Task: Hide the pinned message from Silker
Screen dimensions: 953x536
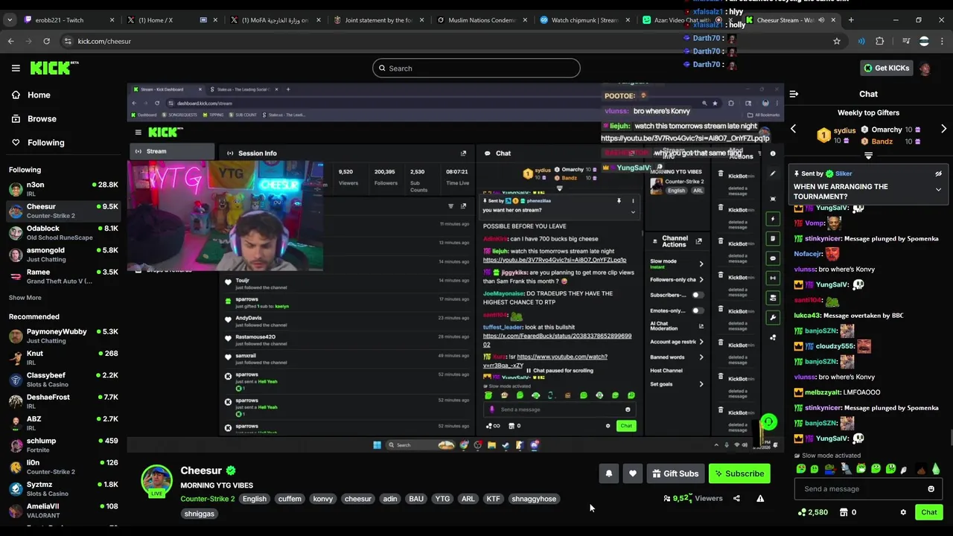Action: 938,173
